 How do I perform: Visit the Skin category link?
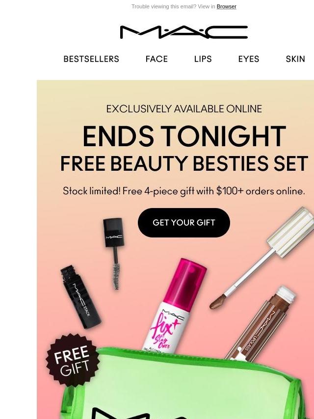click(x=295, y=59)
